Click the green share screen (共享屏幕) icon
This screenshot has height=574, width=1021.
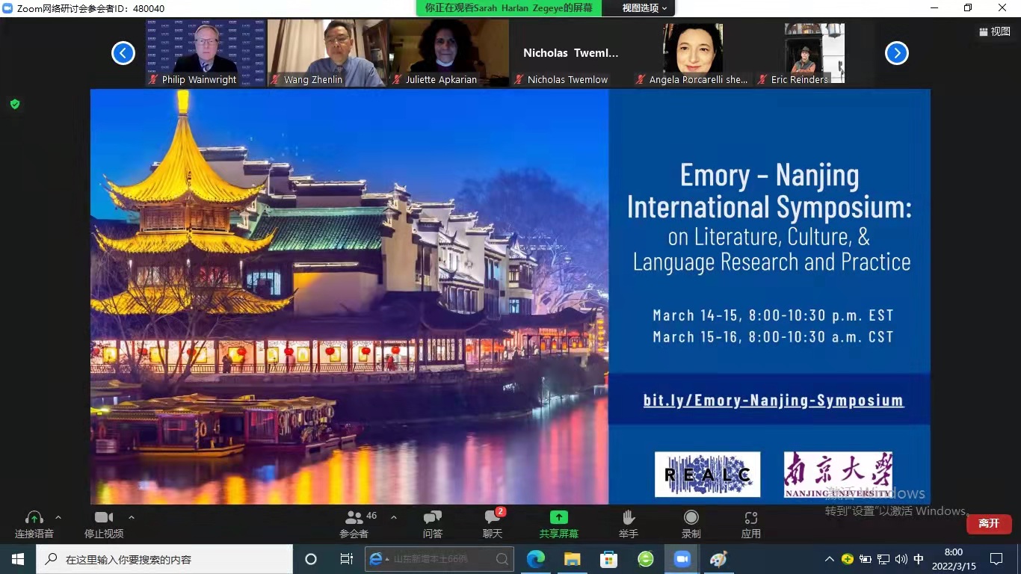[558, 517]
